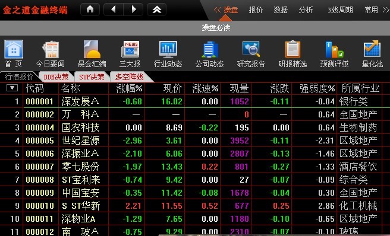Open the K线周期 menu
This screenshot has width=390, height=236.
(340, 10)
